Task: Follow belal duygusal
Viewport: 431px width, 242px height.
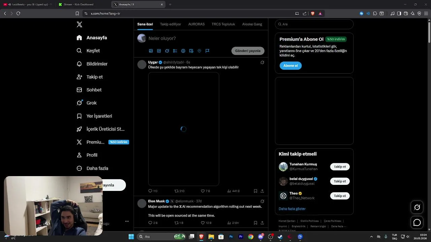Action: (x=340, y=181)
